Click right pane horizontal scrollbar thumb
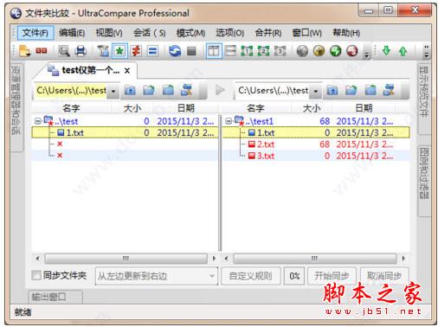The height and width of the screenshot is (327, 438). (314, 259)
